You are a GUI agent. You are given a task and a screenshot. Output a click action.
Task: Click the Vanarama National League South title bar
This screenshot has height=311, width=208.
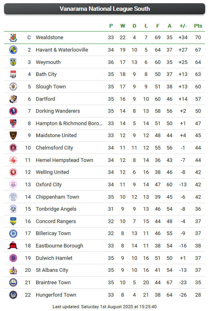[x=105, y=9]
